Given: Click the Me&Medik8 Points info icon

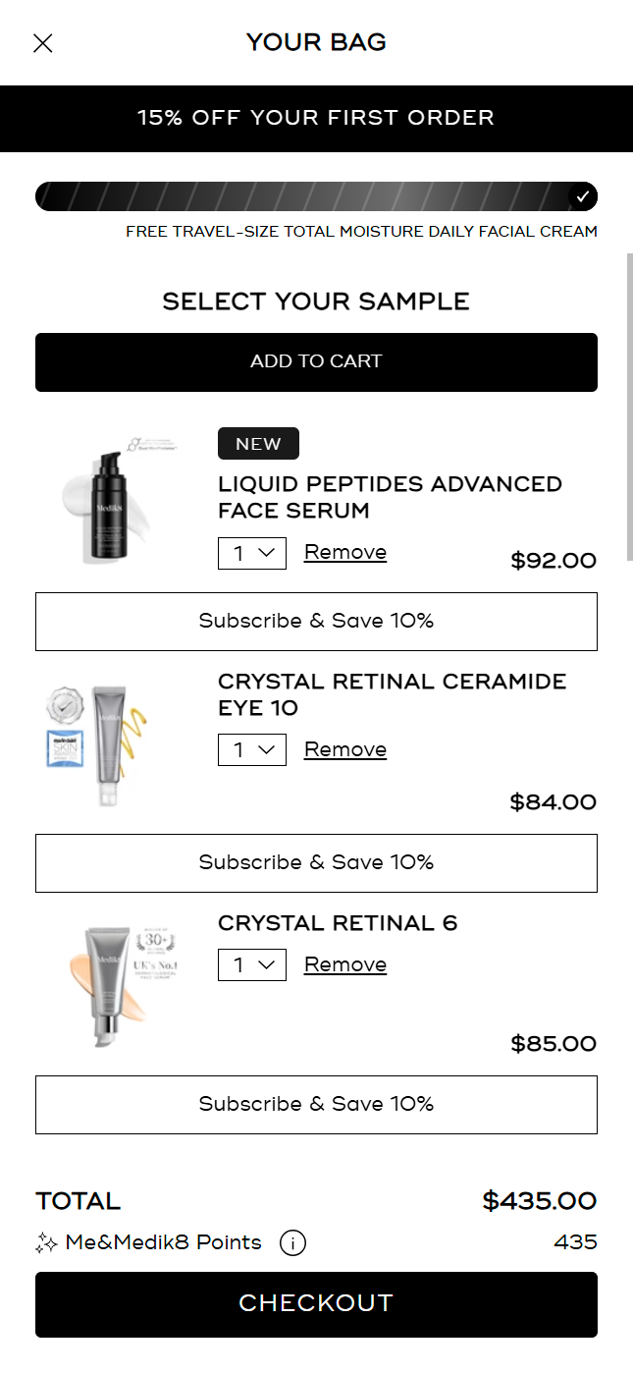Looking at the screenshot, I should pos(292,1243).
